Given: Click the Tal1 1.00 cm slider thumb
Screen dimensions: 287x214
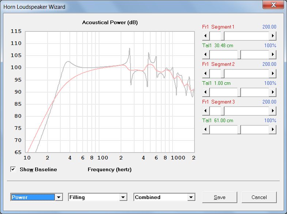Looking at the screenshot, I should click(239, 92).
